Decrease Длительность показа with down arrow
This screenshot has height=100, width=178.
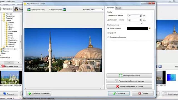pyautogui.click(x=141, y=16)
